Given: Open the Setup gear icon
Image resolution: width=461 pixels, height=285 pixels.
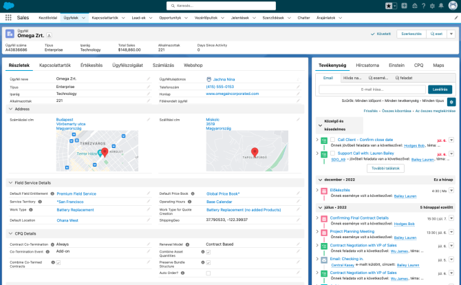Looking at the screenshot, I should coord(433,6).
